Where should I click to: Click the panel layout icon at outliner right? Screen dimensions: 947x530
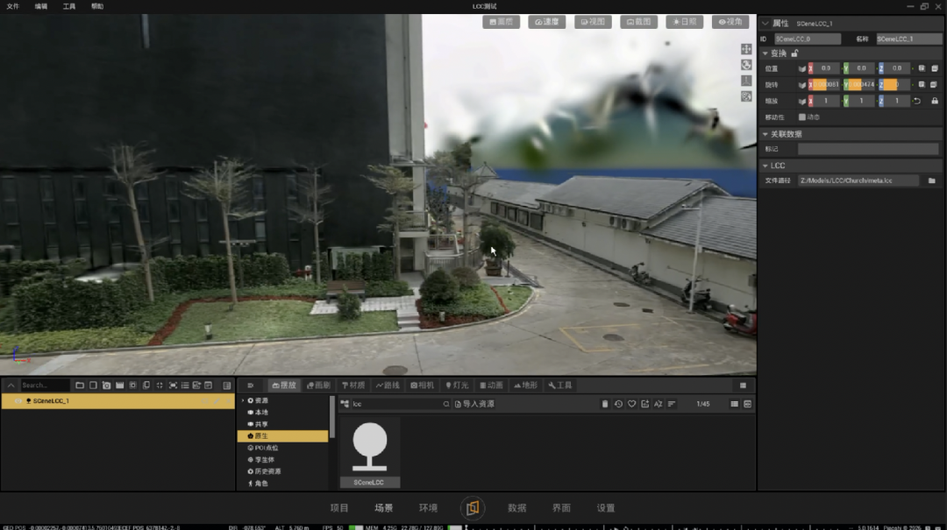[227, 385]
